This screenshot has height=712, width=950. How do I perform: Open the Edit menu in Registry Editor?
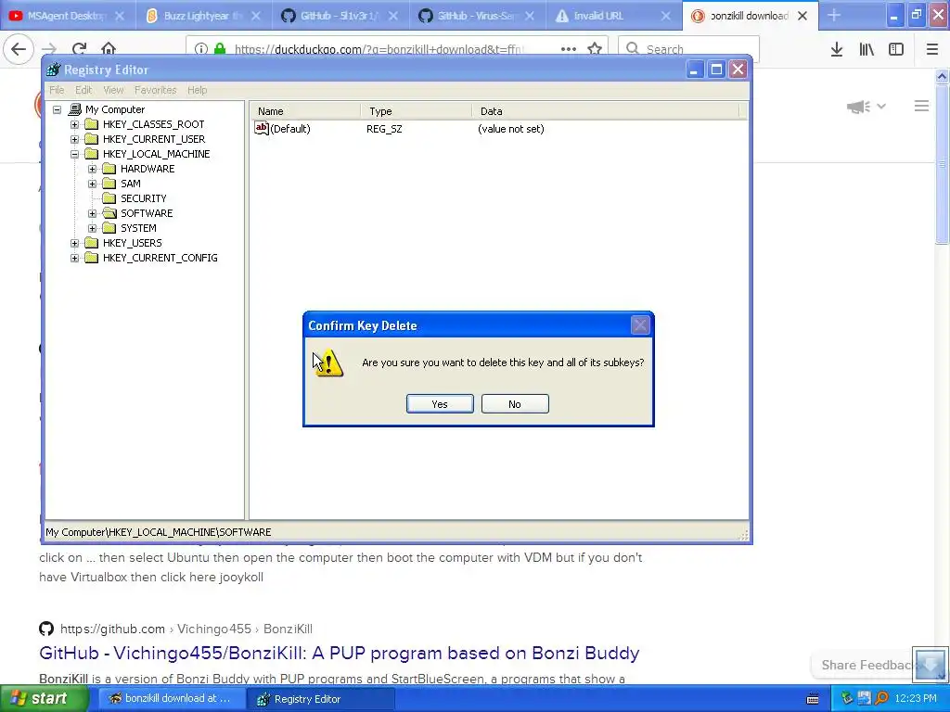coord(83,90)
